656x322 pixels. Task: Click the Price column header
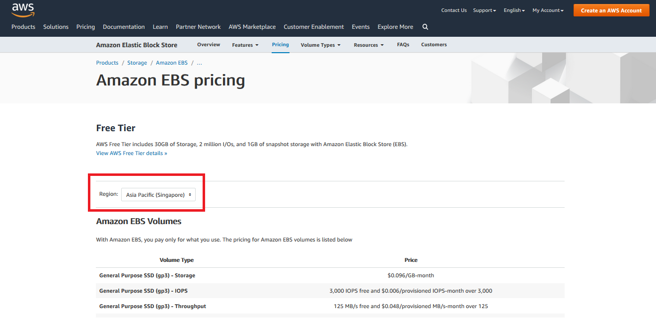point(411,260)
